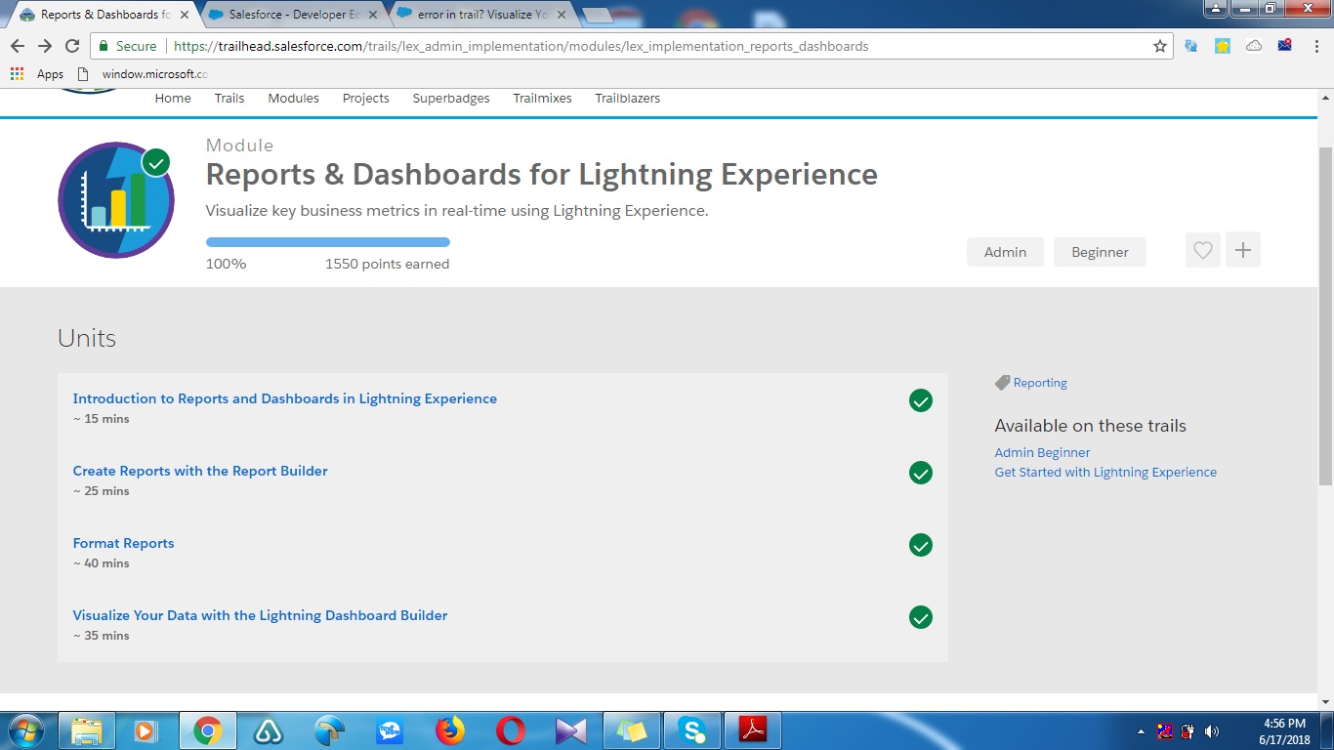The width and height of the screenshot is (1334, 750).
Task: Click the browser back arrow
Action: click(x=18, y=46)
